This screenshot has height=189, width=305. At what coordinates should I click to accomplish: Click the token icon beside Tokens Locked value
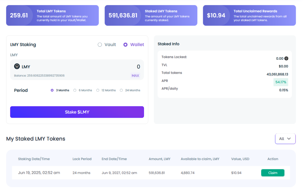click(x=286, y=59)
